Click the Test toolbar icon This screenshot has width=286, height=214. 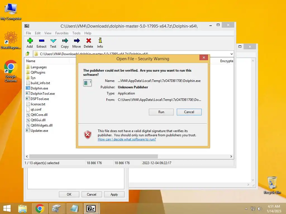pos(53,41)
